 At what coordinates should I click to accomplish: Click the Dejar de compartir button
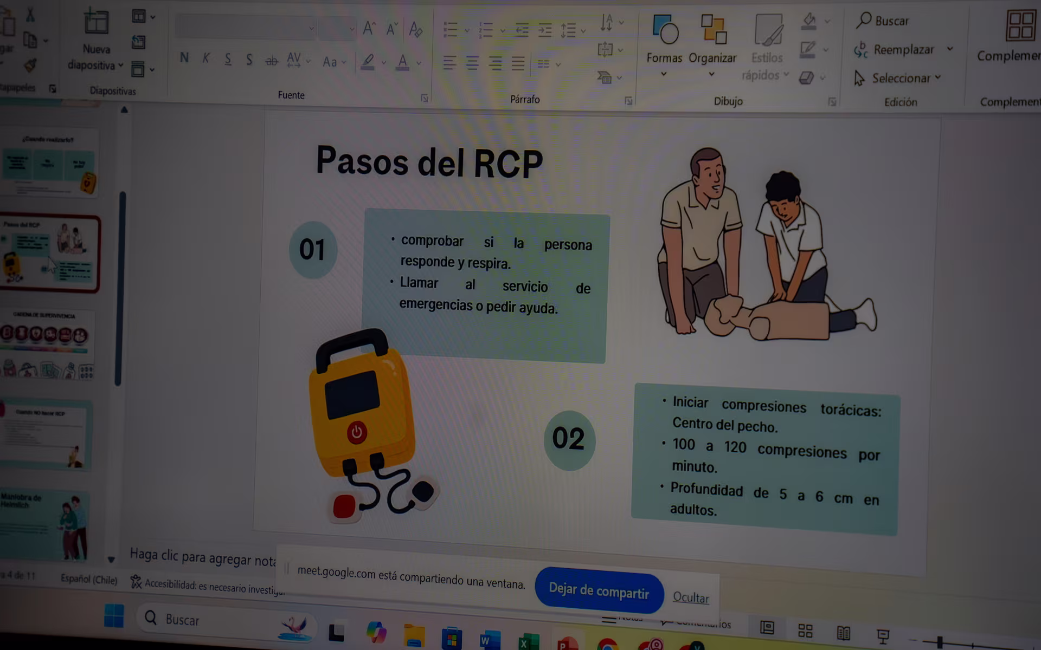click(x=599, y=590)
